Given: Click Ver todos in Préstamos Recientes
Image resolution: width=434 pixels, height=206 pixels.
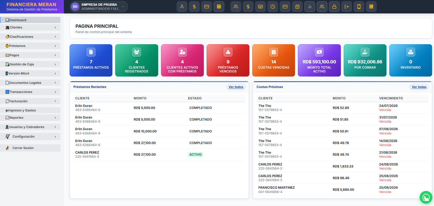Looking at the screenshot, I should [236, 87].
